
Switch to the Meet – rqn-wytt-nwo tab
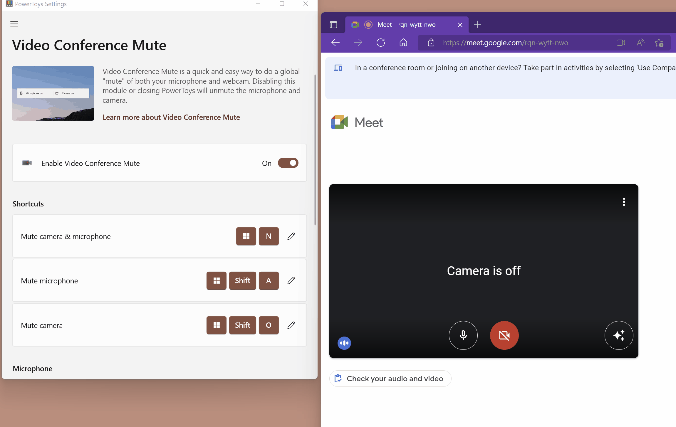coord(407,24)
